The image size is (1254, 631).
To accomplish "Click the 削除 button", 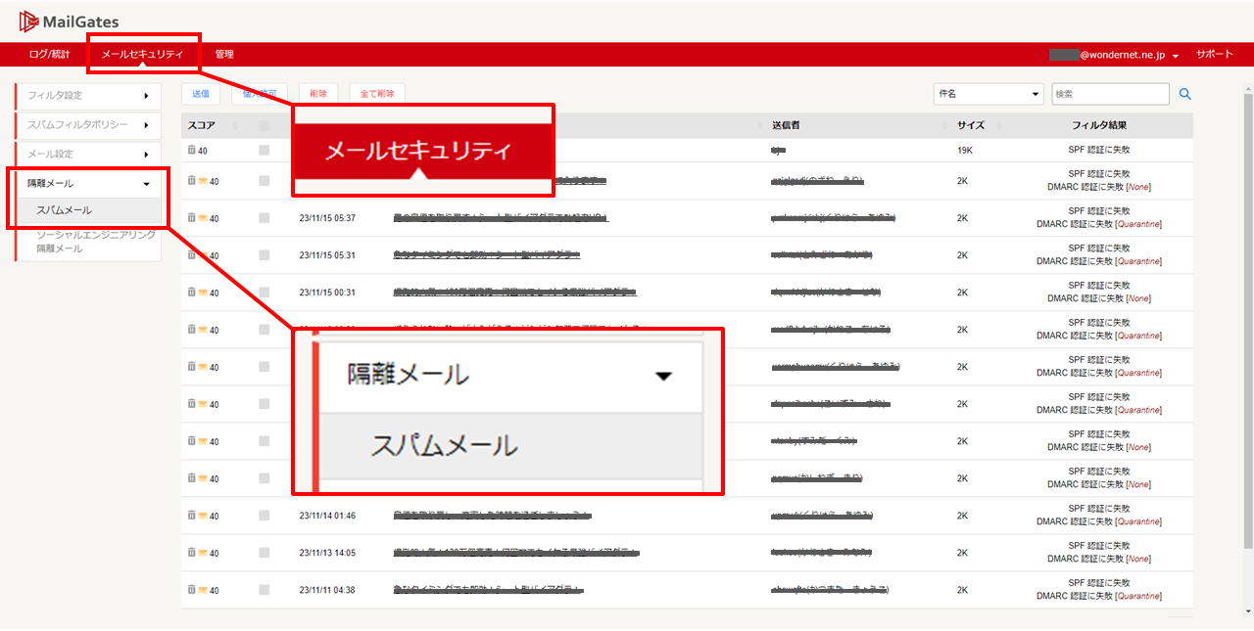I will pyautogui.click(x=318, y=94).
